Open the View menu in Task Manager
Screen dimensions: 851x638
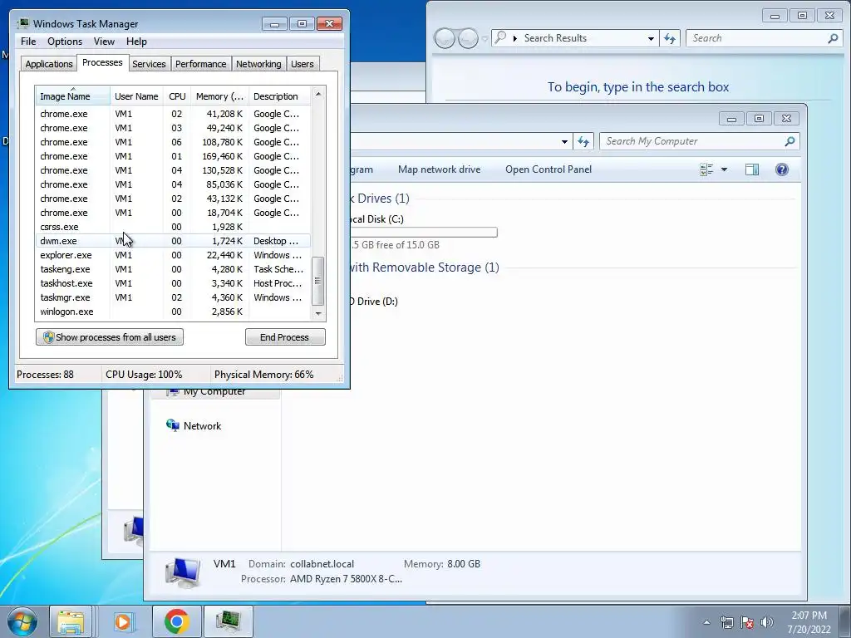(x=104, y=42)
